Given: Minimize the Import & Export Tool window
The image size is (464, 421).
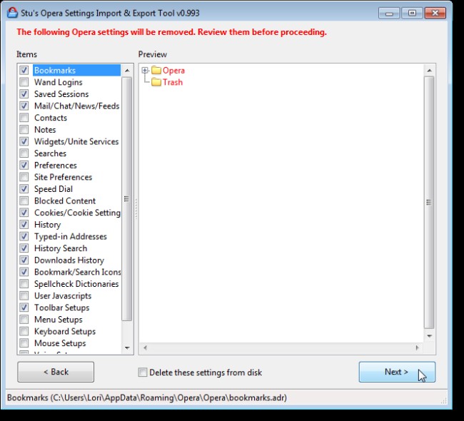Looking at the screenshot, I should [x=389, y=14].
